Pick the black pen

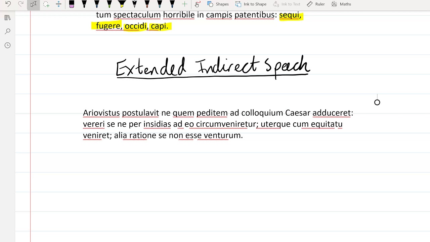tap(84, 4)
